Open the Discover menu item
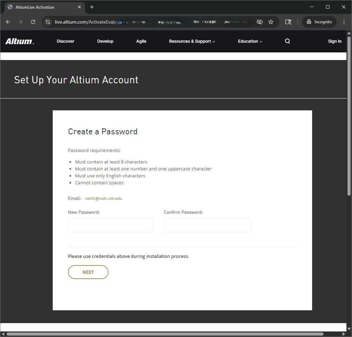Image resolution: width=352 pixels, height=337 pixels. 66,41
